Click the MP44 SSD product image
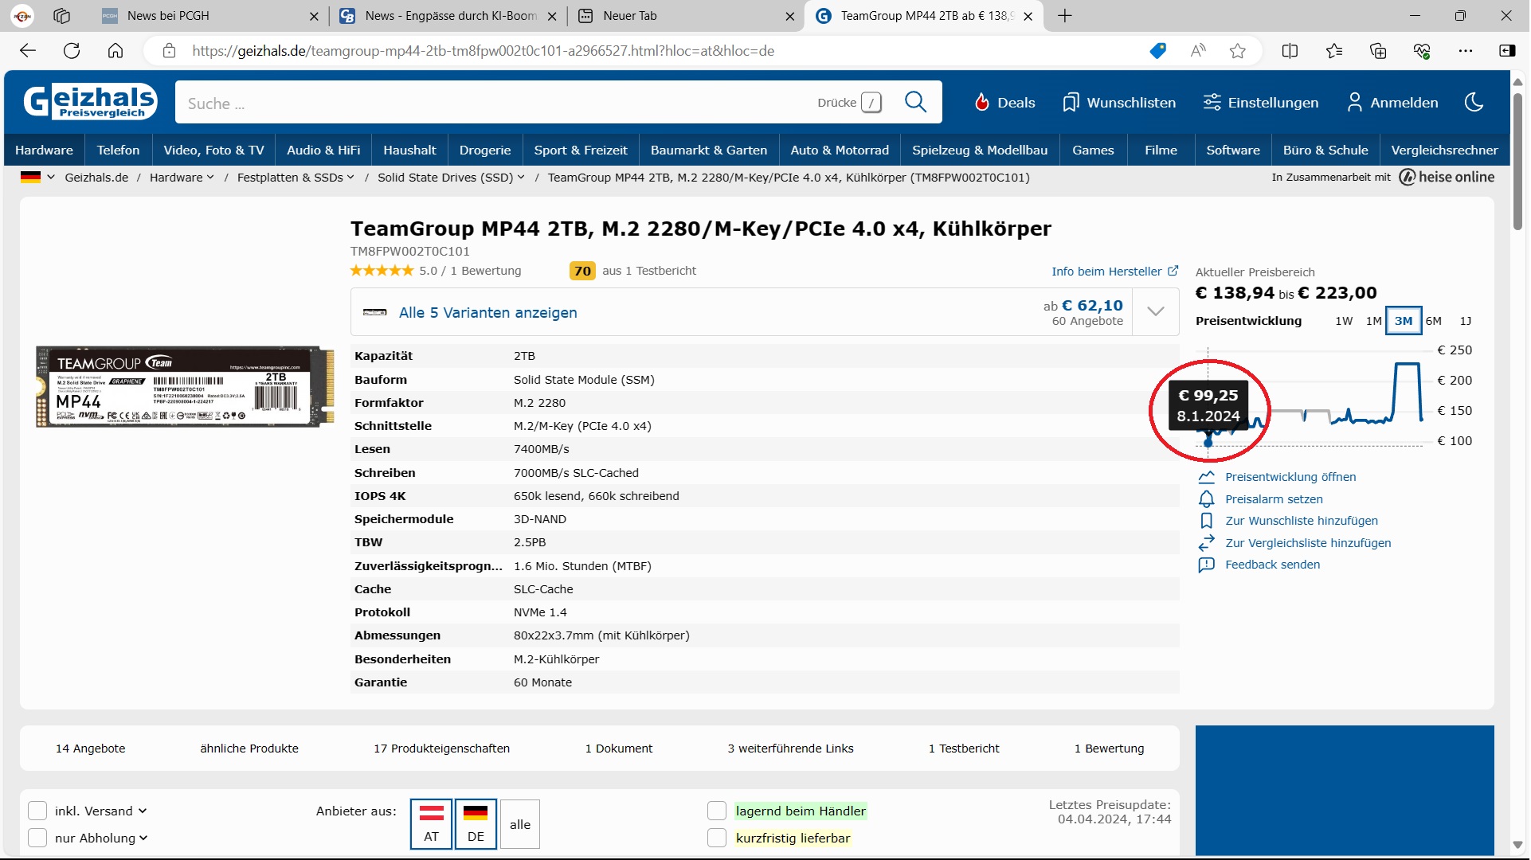Viewport: 1531px width, 860px height. pos(185,387)
